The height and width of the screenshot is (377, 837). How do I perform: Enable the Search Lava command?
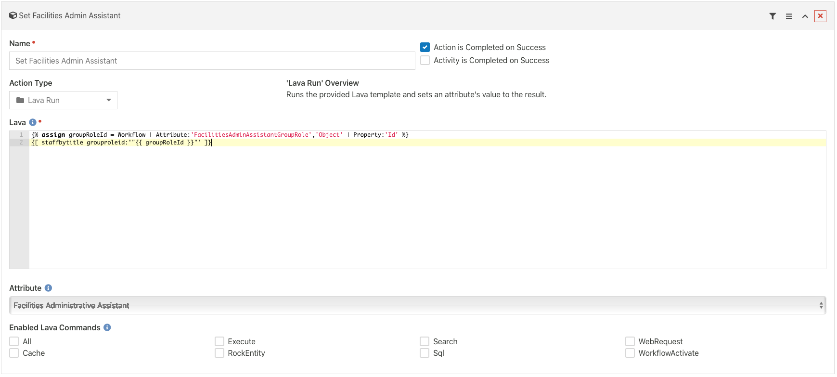425,341
